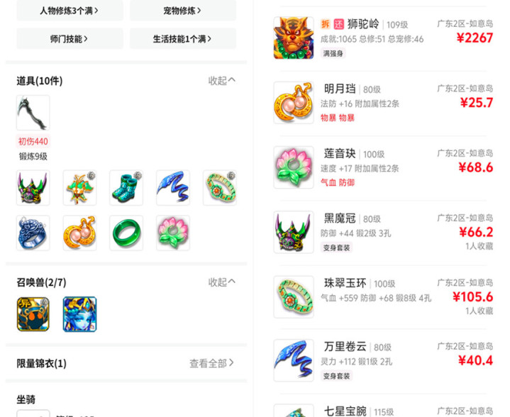This screenshot has width=510, height=417.
Task: Open the gold butterfly necklace item
Action: point(79,188)
